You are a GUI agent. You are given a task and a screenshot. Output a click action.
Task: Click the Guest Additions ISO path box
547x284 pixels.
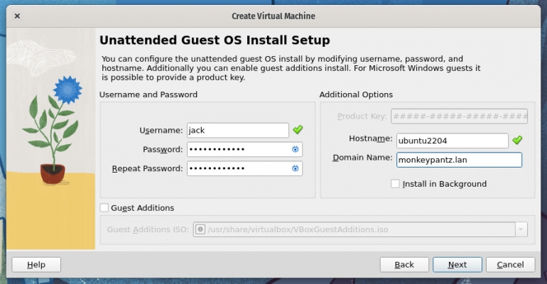click(360, 229)
